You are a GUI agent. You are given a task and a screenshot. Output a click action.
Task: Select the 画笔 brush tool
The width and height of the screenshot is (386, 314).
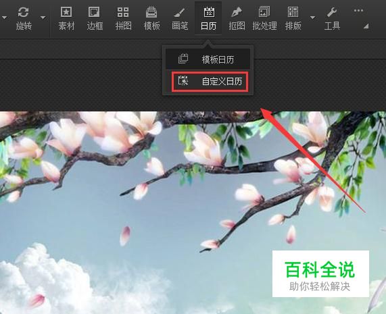tap(180, 18)
